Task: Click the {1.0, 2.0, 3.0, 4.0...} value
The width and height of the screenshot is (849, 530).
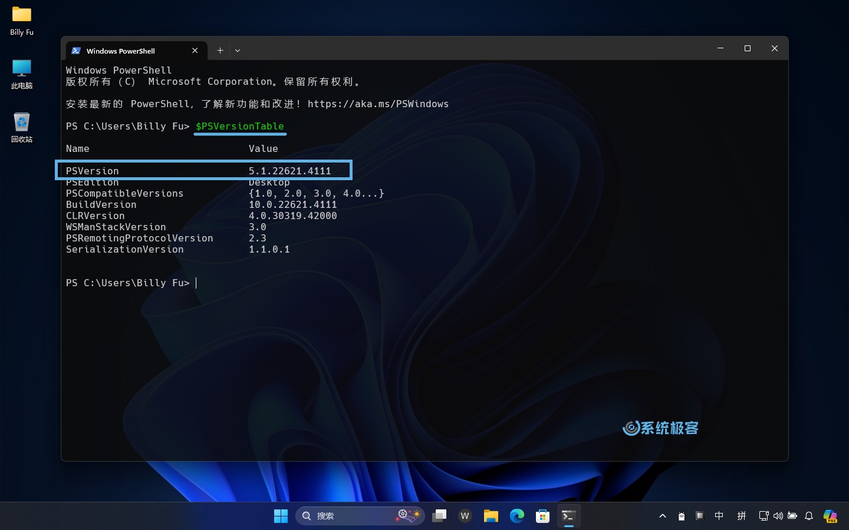Action: pyautogui.click(x=316, y=194)
